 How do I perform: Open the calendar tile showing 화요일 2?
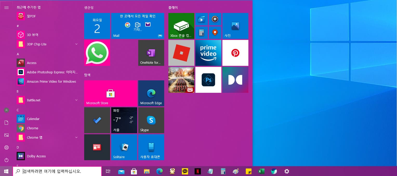97,26
